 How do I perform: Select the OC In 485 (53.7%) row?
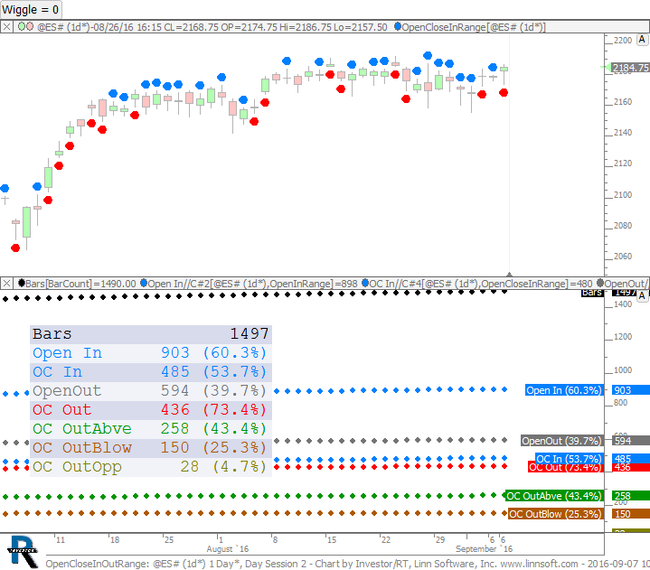point(151,372)
